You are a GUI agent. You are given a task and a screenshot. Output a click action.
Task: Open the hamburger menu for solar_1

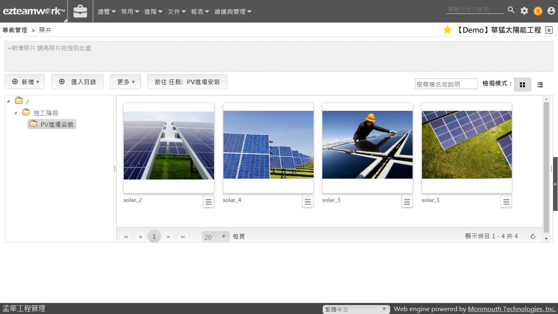click(x=506, y=202)
